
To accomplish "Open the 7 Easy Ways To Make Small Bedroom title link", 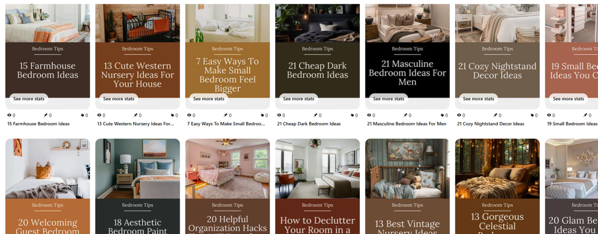I will [x=226, y=124].
